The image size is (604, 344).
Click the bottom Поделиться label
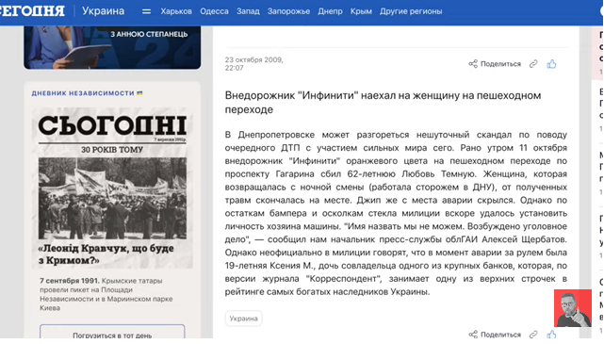tap(500, 335)
